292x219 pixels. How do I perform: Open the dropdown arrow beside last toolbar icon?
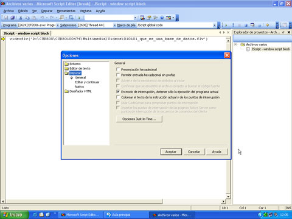(173, 18)
